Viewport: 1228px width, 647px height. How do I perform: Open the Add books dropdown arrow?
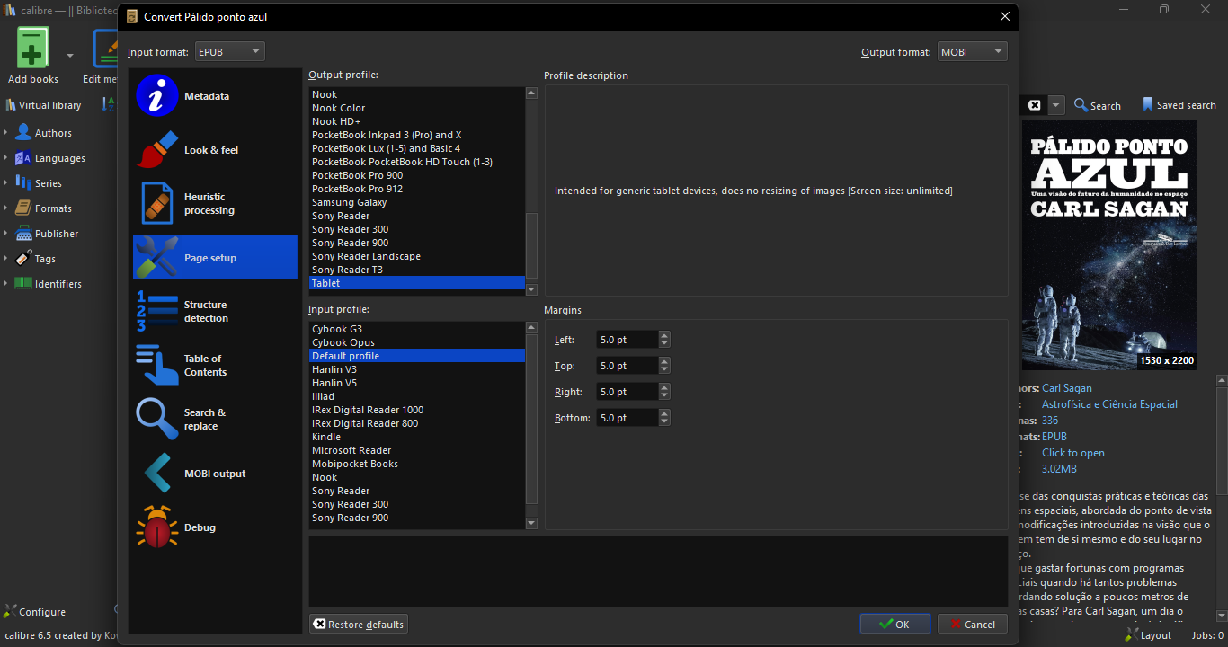pos(70,55)
